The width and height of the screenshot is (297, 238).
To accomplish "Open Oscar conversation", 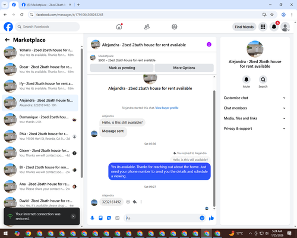I will click(40, 70).
